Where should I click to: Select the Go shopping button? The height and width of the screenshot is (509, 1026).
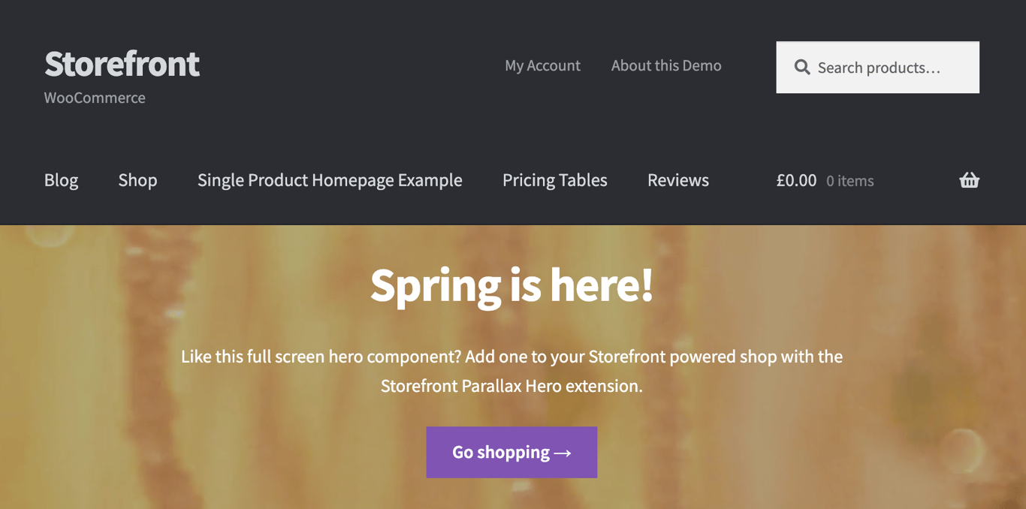tap(511, 452)
